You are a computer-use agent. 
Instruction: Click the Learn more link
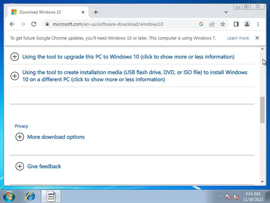coord(238,38)
